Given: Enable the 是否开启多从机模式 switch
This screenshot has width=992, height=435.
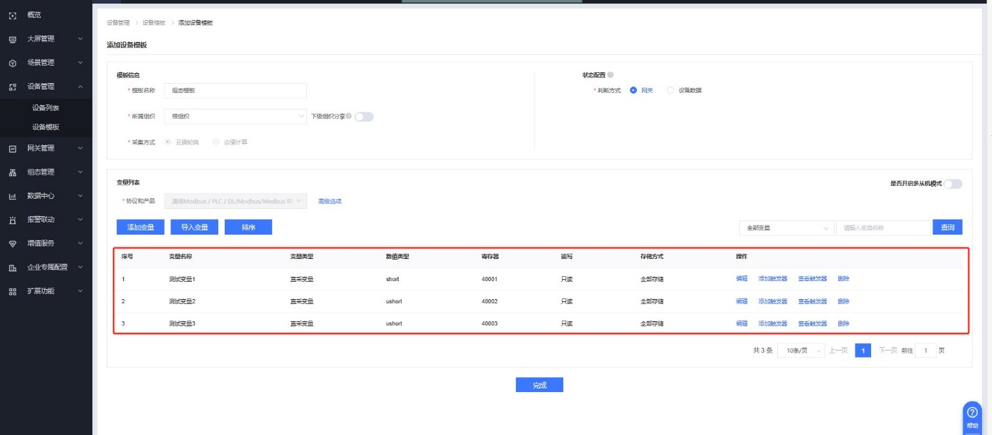Looking at the screenshot, I should (953, 184).
